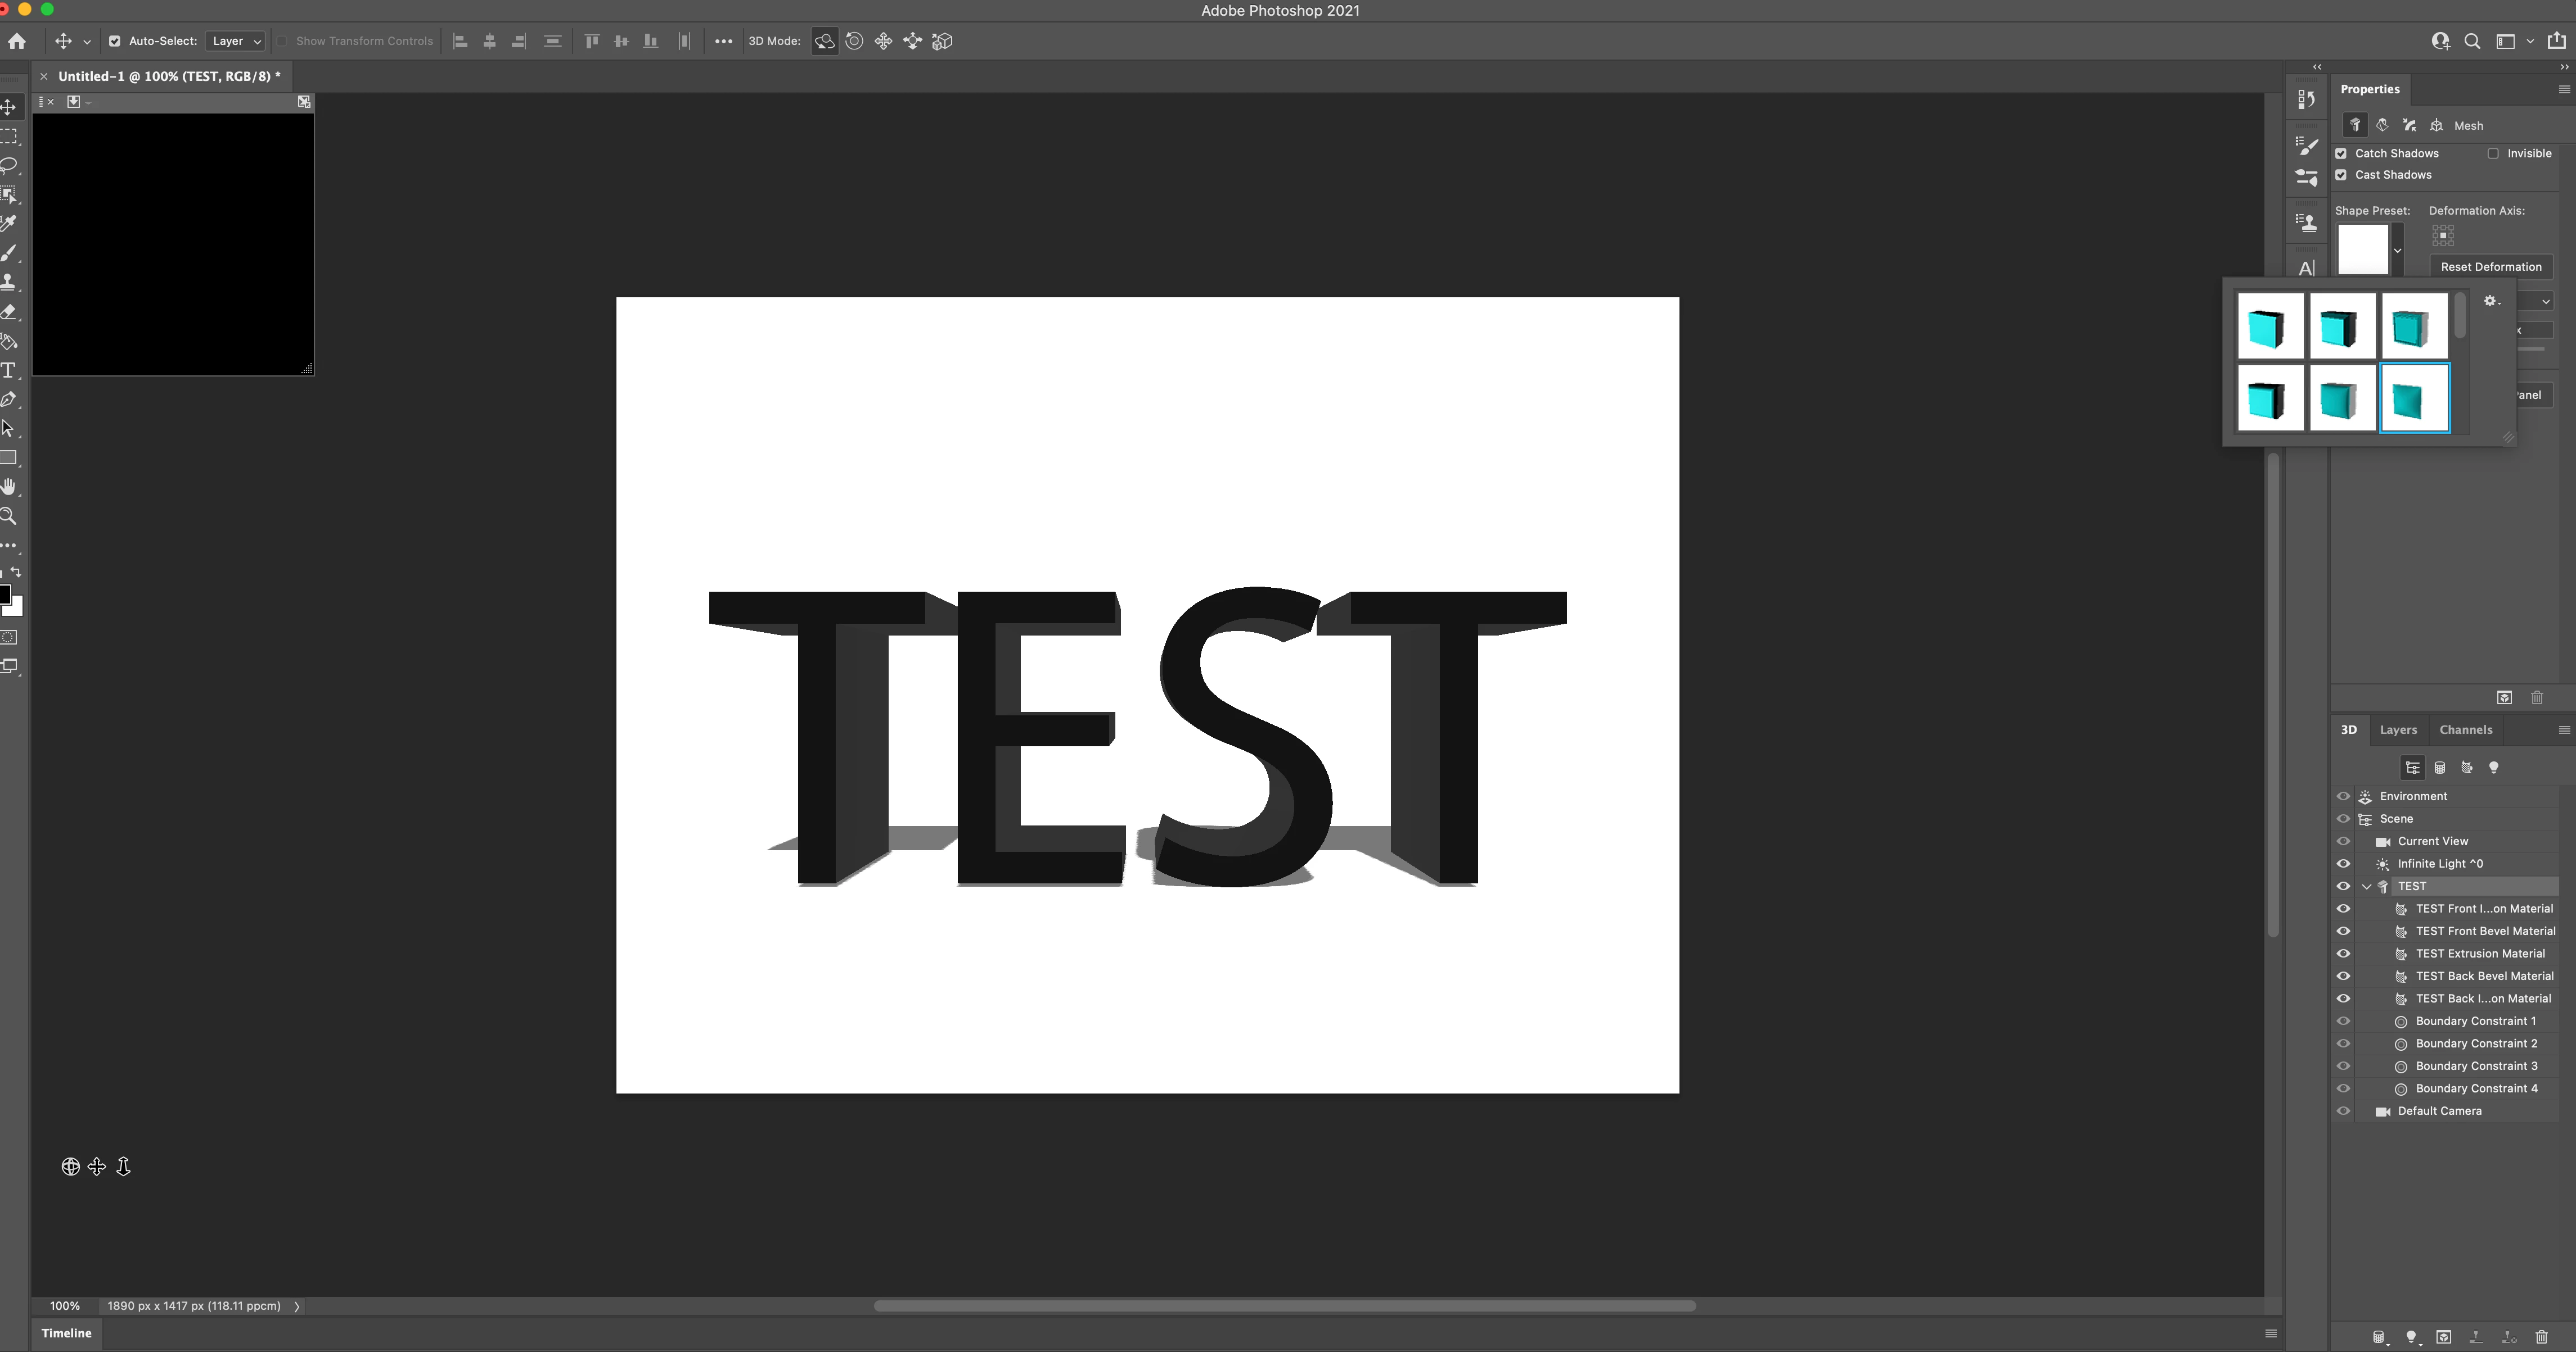This screenshot has width=2576, height=1352.
Task: Hide Infinite Light visibility eye
Action: (2343, 863)
